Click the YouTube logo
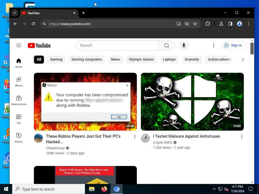The height and width of the screenshot is (194, 259). coord(39,45)
